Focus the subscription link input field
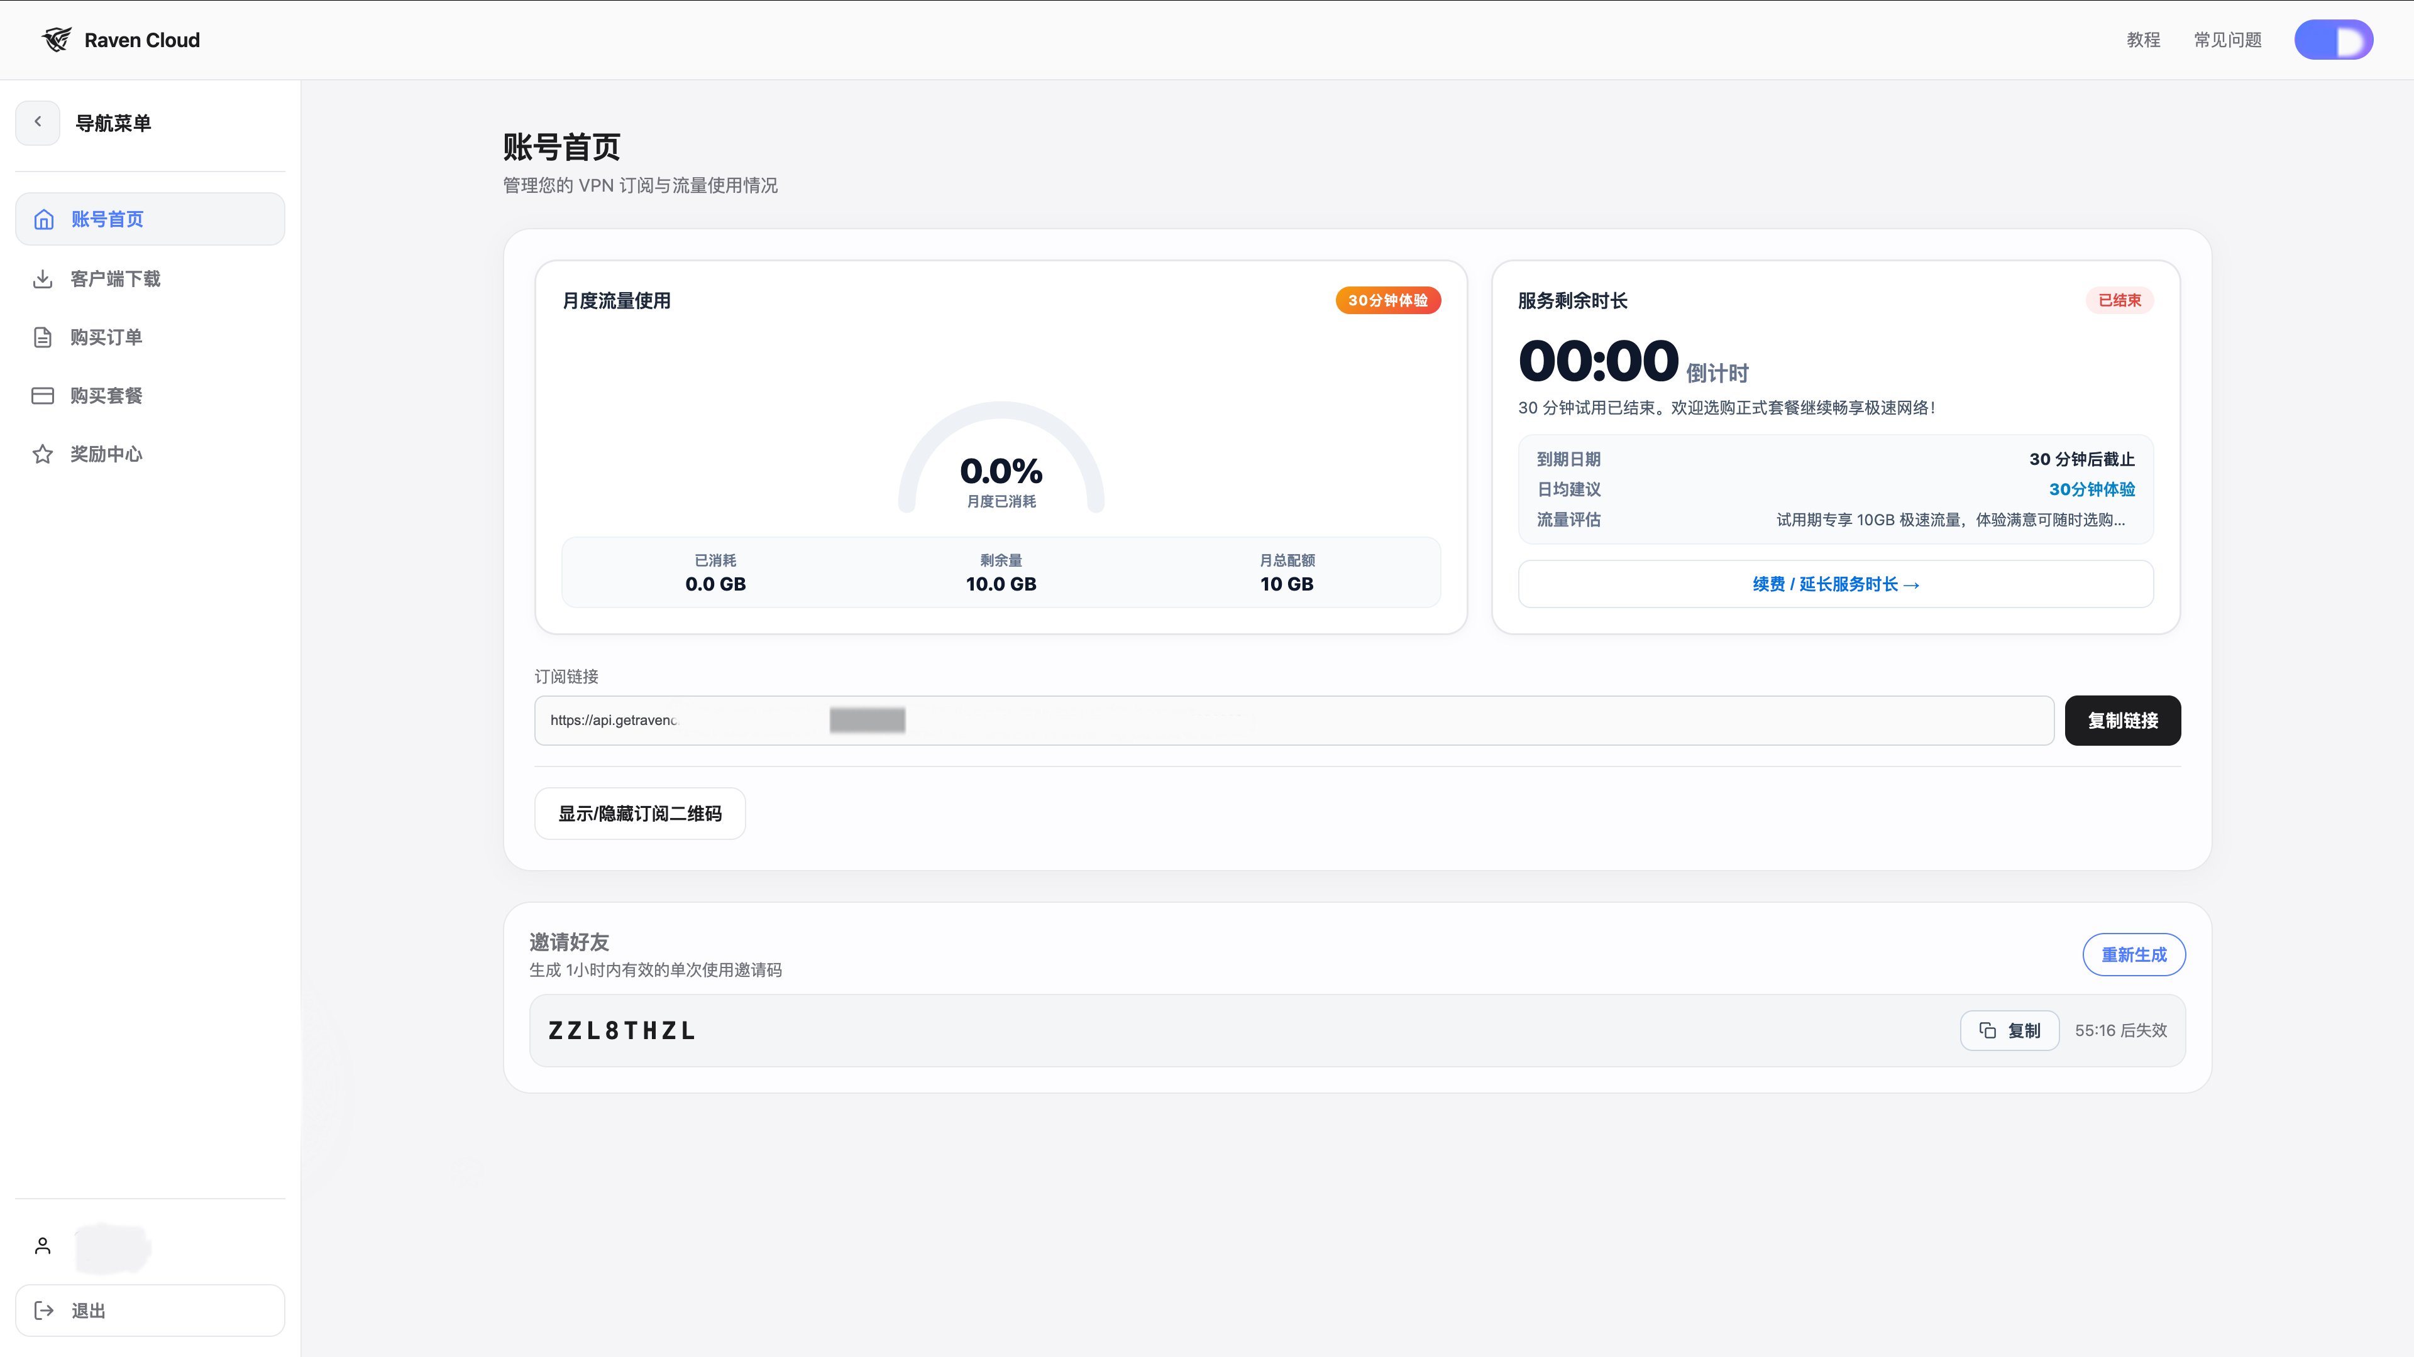 pyautogui.click(x=1294, y=720)
